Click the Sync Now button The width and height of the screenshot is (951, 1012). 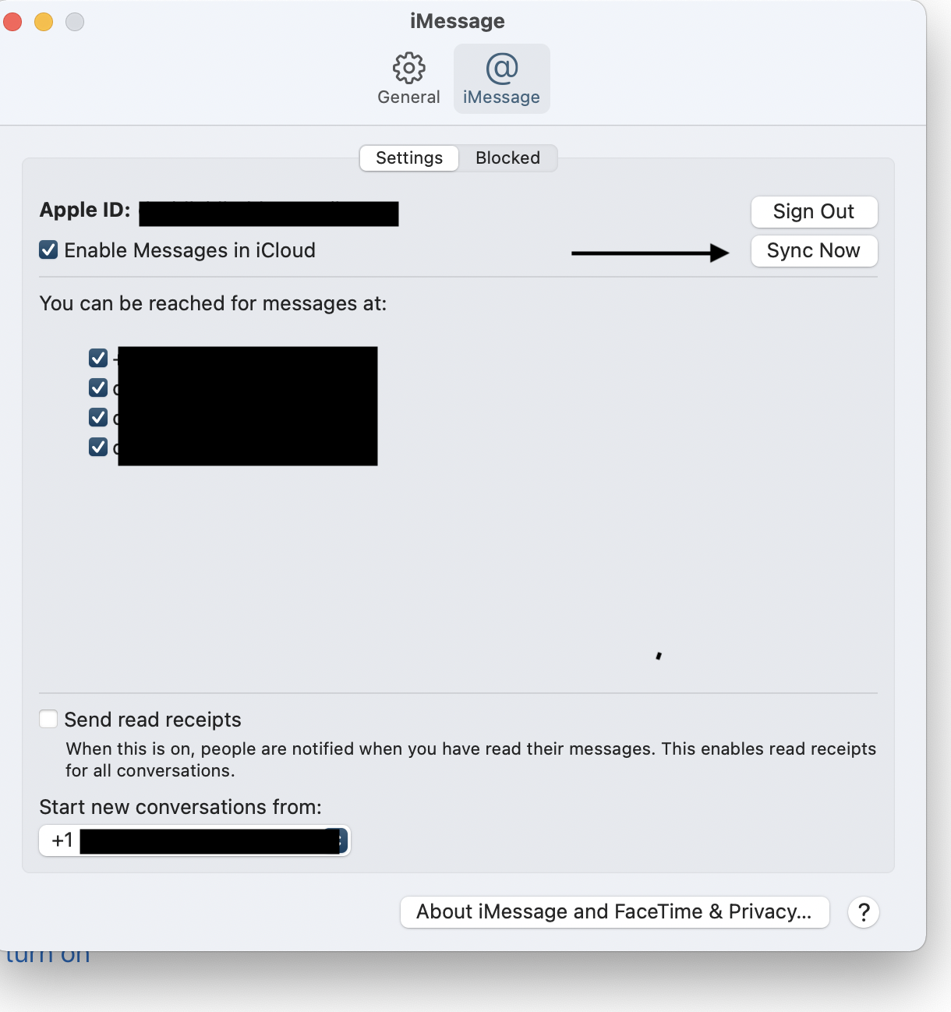tap(814, 251)
